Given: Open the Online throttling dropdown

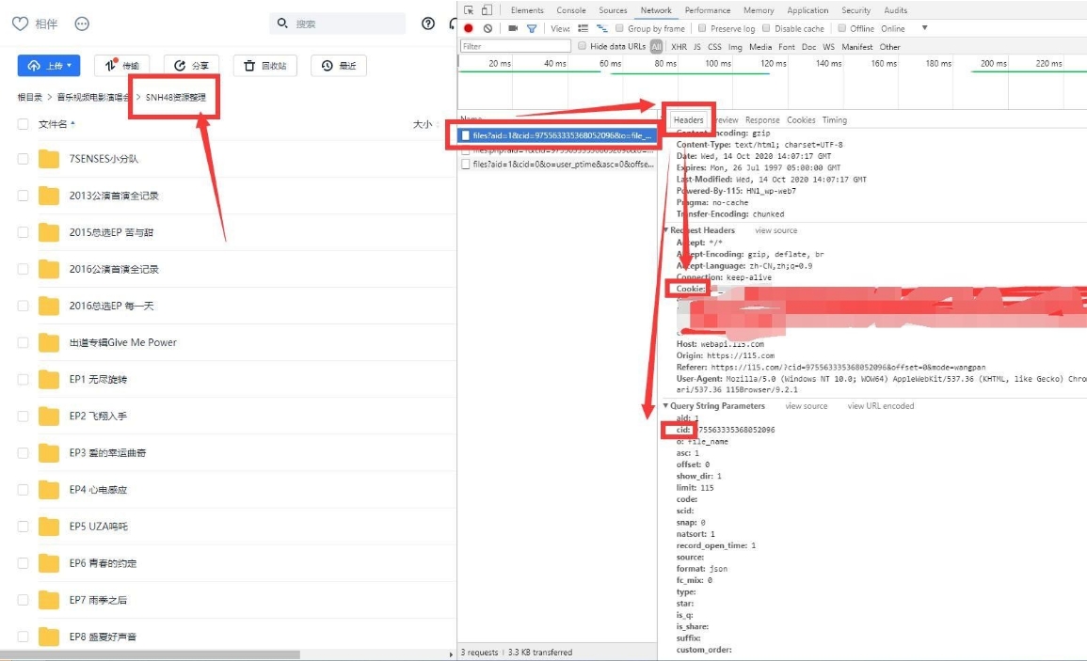Looking at the screenshot, I should click(x=903, y=29).
